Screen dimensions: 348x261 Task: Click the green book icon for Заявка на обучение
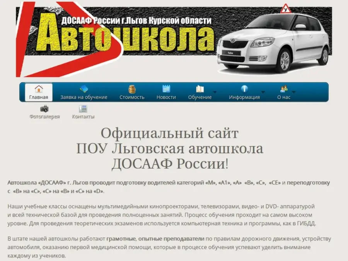coord(84,89)
